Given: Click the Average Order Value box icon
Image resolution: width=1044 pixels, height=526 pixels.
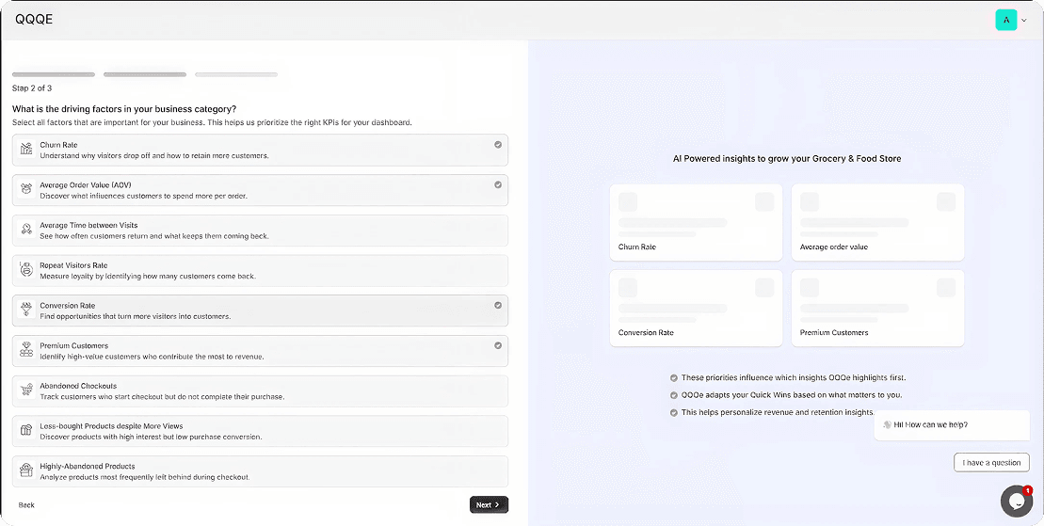Looking at the screenshot, I should 26,189.
